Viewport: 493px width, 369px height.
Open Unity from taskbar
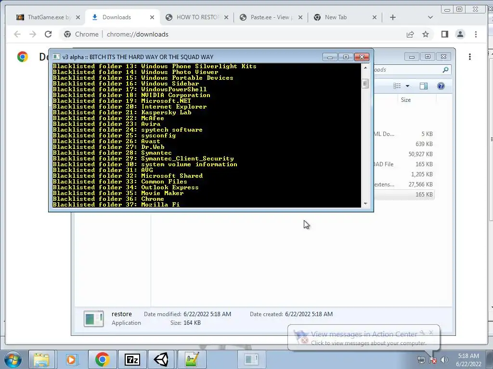162,359
